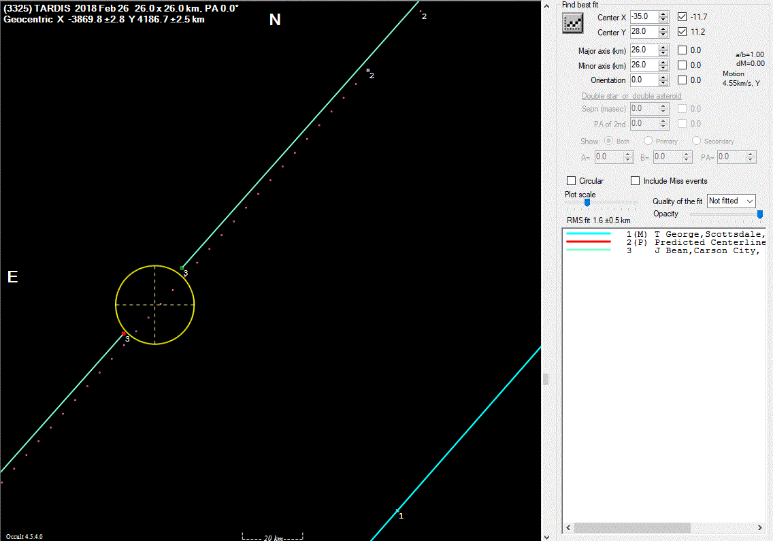Screen dimensions: 773x541
Task: Click the observer list horizontal scrollbar
Action: click(632, 528)
